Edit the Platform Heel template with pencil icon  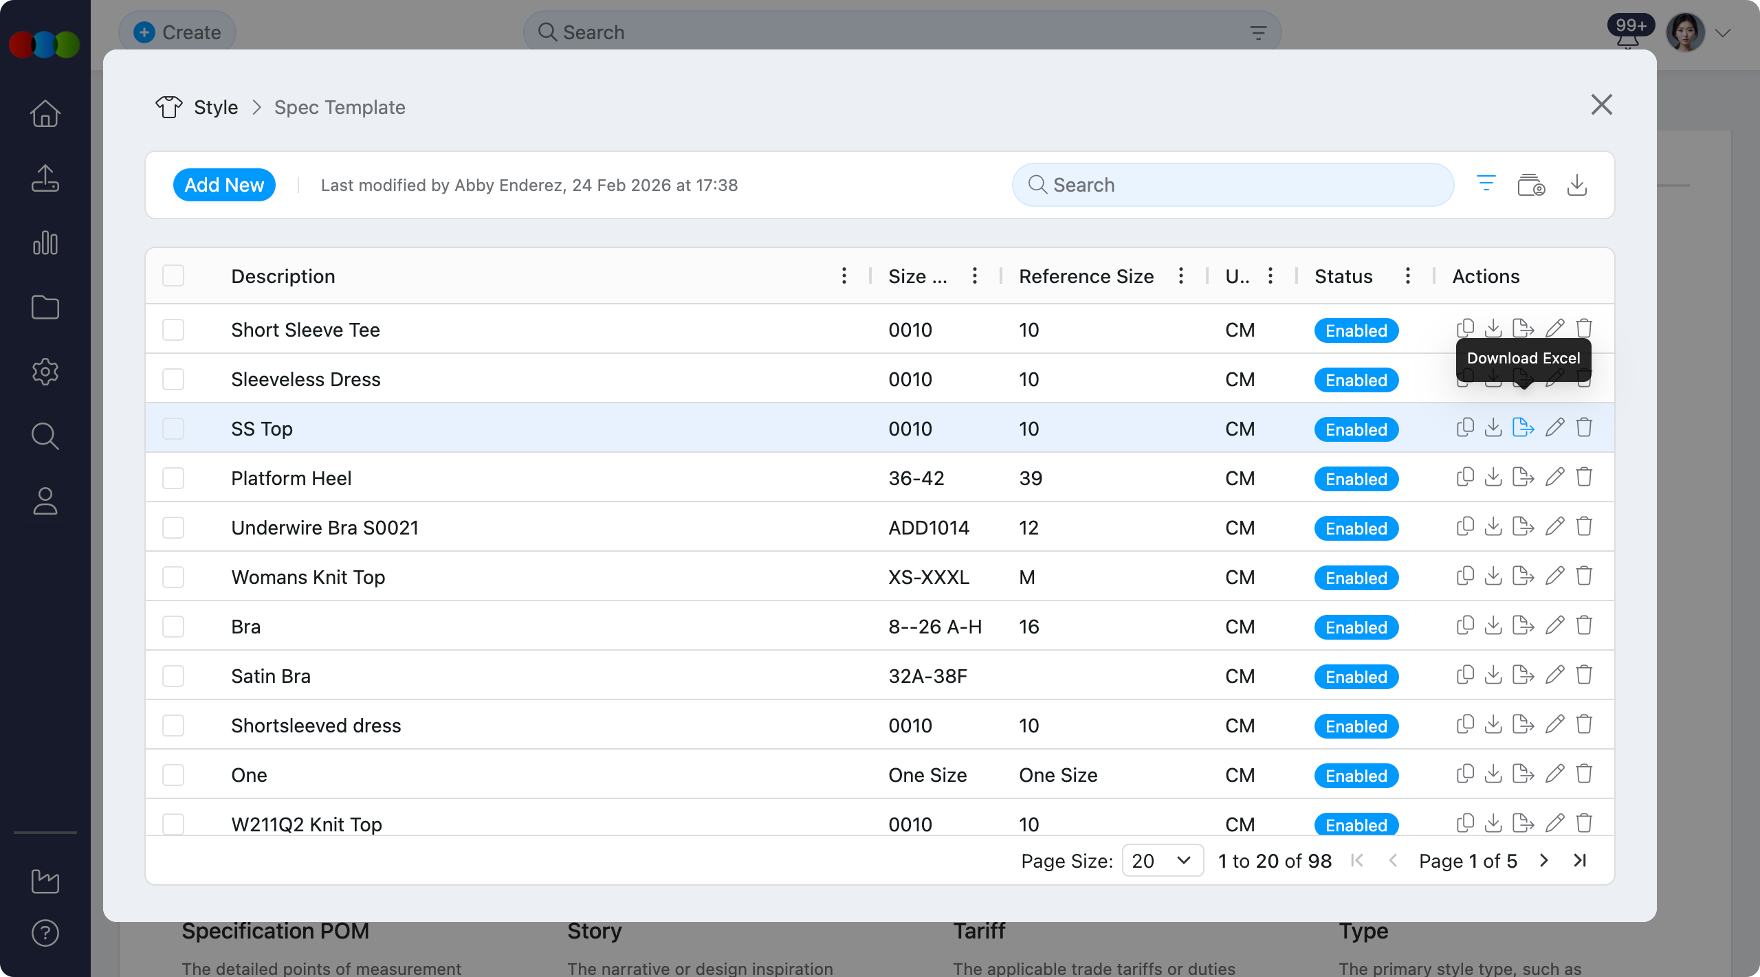click(1554, 477)
